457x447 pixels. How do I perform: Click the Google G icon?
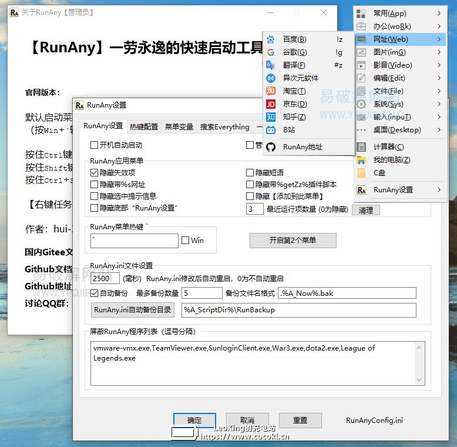(271, 52)
